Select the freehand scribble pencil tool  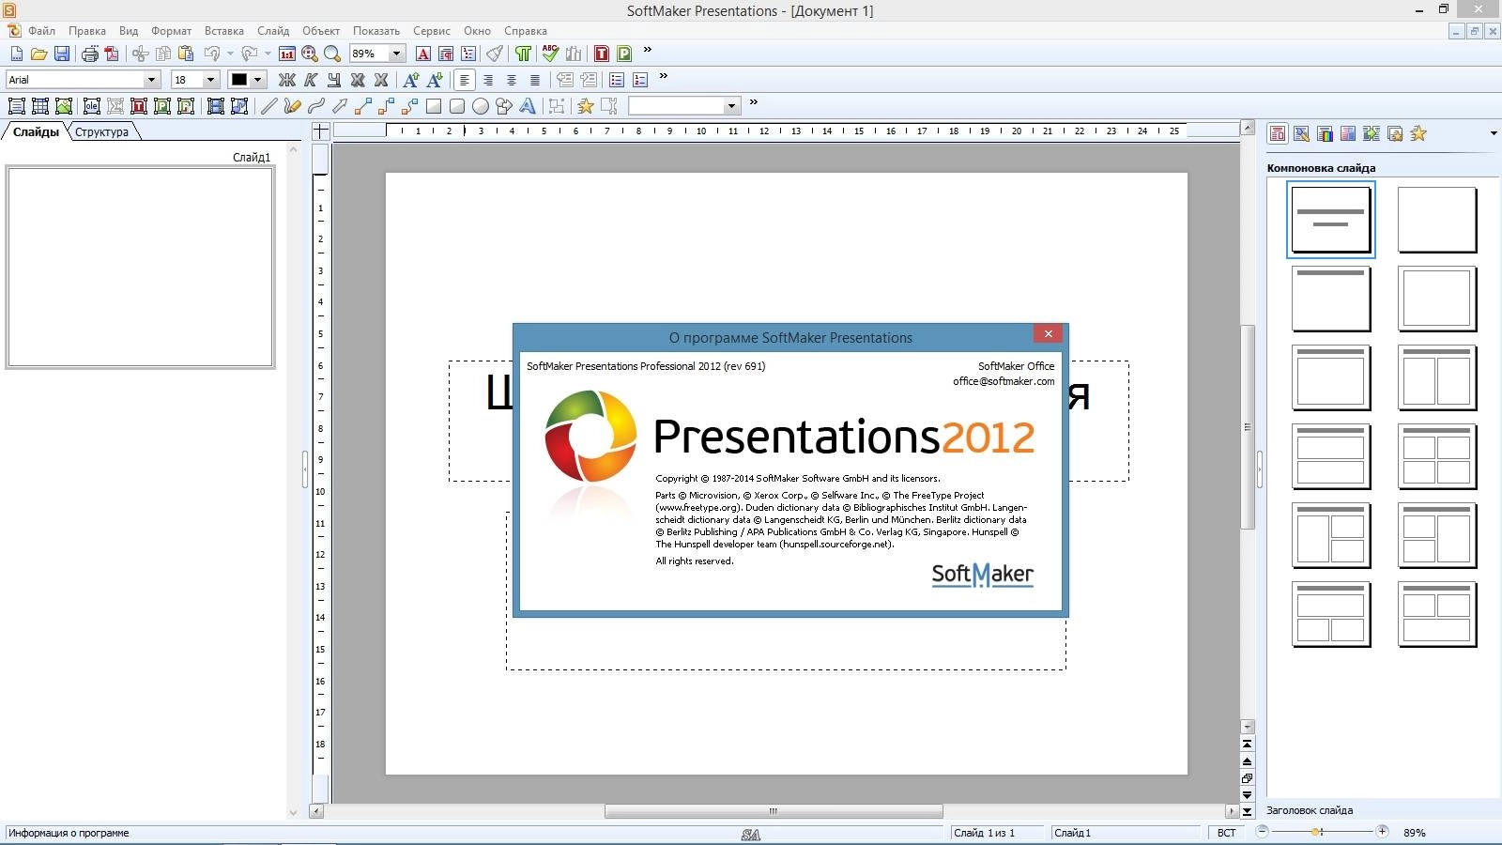tap(292, 106)
